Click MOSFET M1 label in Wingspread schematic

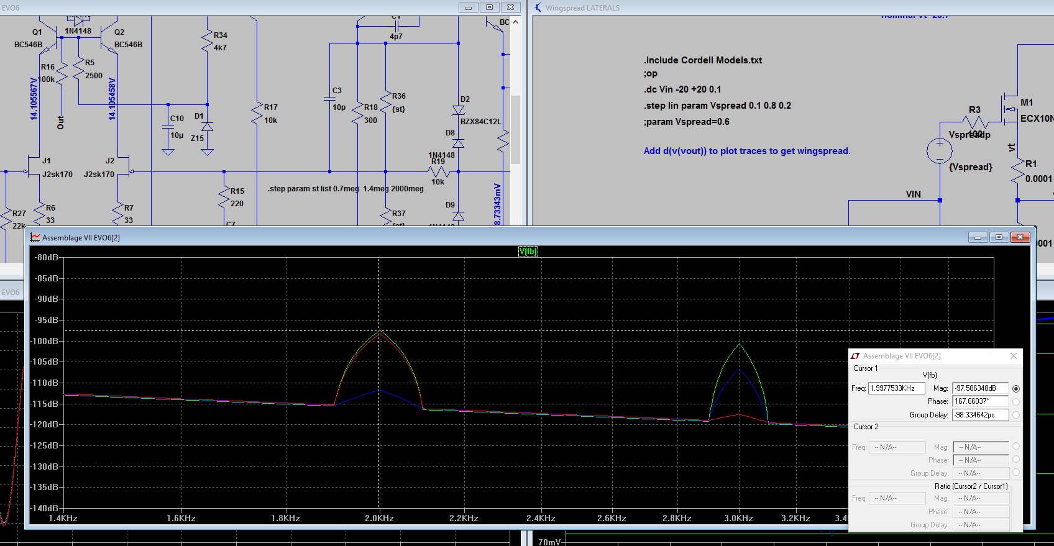(x=1027, y=102)
